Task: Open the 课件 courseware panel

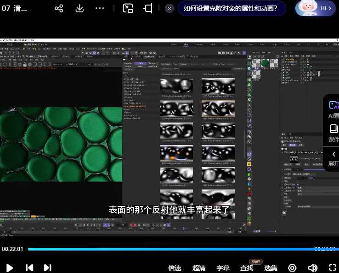Action: click(x=333, y=133)
